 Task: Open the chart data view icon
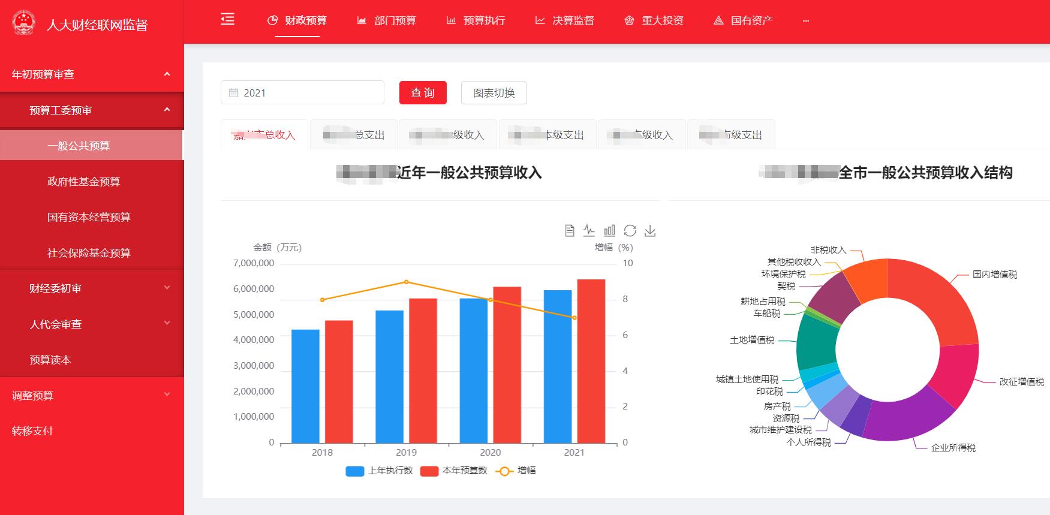pos(570,231)
